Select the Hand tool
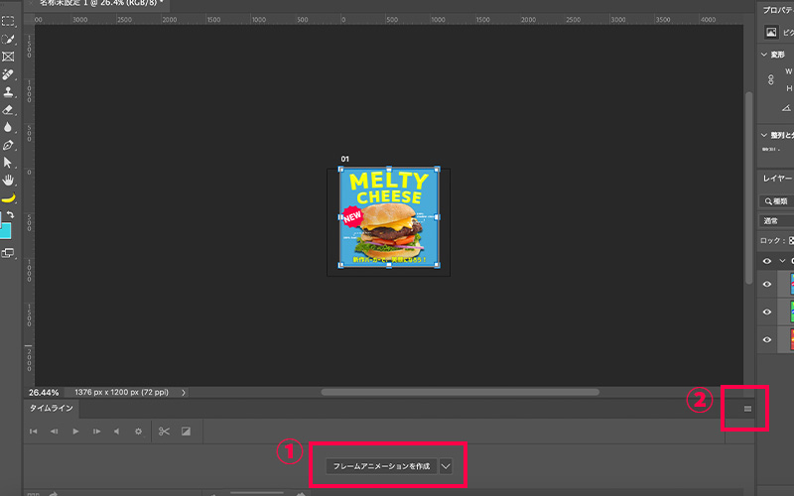The image size is (794, 496). [9, 180]
